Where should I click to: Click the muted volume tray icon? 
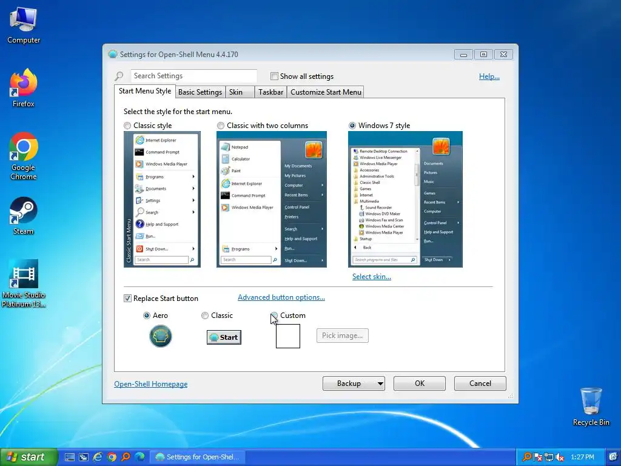559,457
